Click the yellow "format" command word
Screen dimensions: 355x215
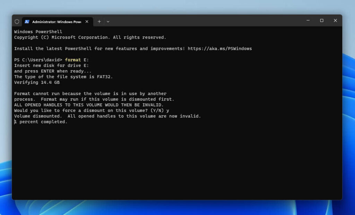73,60
